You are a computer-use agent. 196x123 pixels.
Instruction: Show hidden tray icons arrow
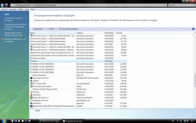pyautogui.click(x=178, y=121)
